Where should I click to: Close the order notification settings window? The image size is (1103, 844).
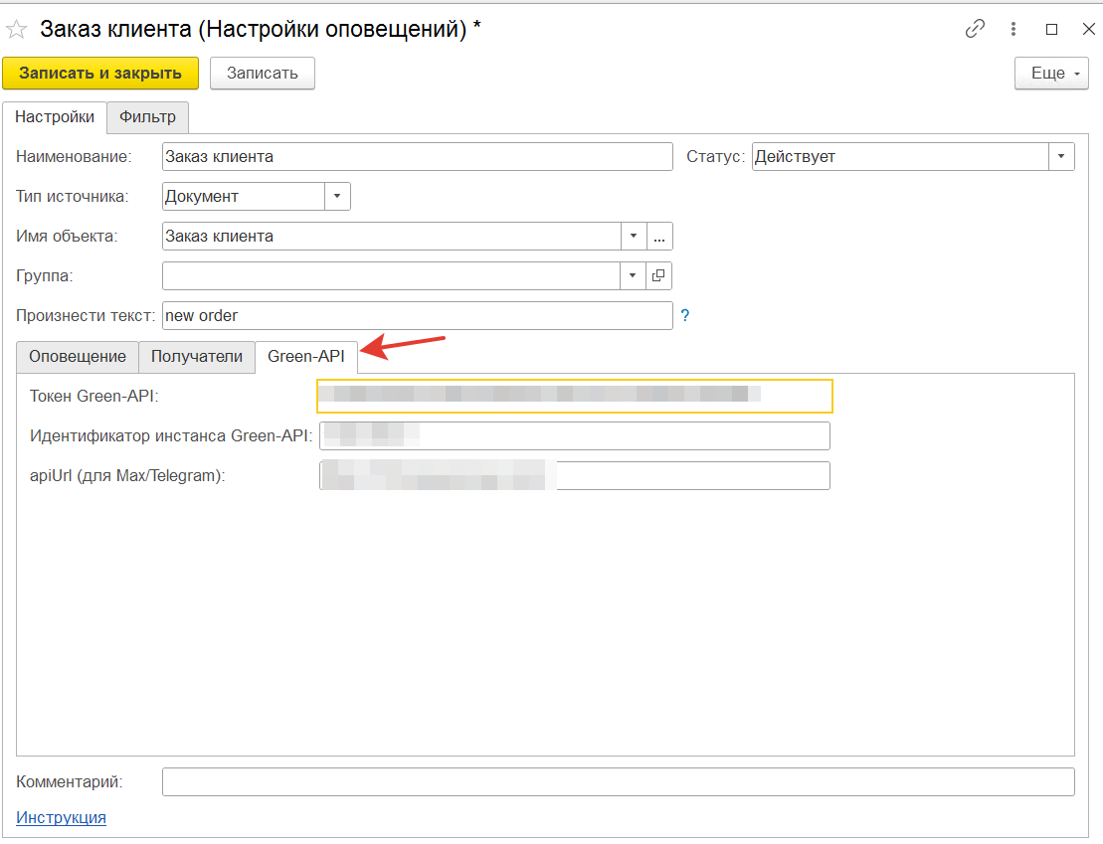click(x=1088, y=29)
